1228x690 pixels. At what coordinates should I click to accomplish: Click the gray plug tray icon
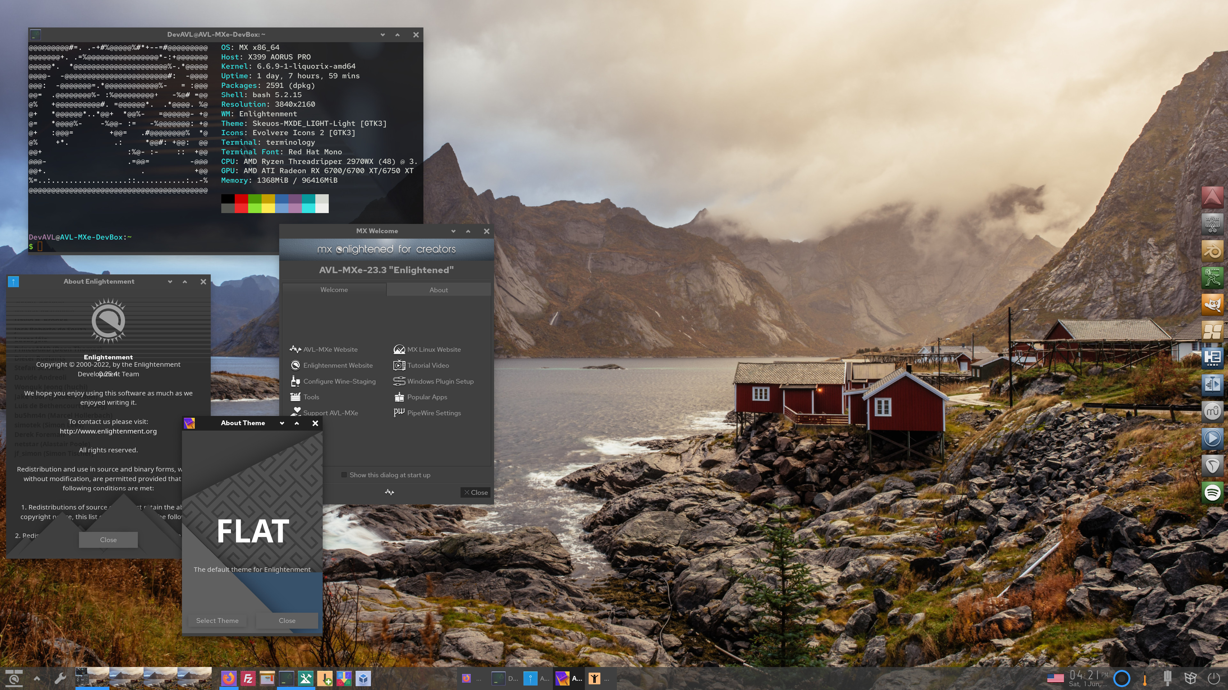pyautogui.click(x=1168, y=678)
